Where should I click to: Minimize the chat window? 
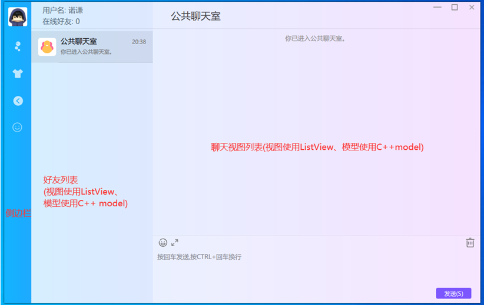point(437,8)
